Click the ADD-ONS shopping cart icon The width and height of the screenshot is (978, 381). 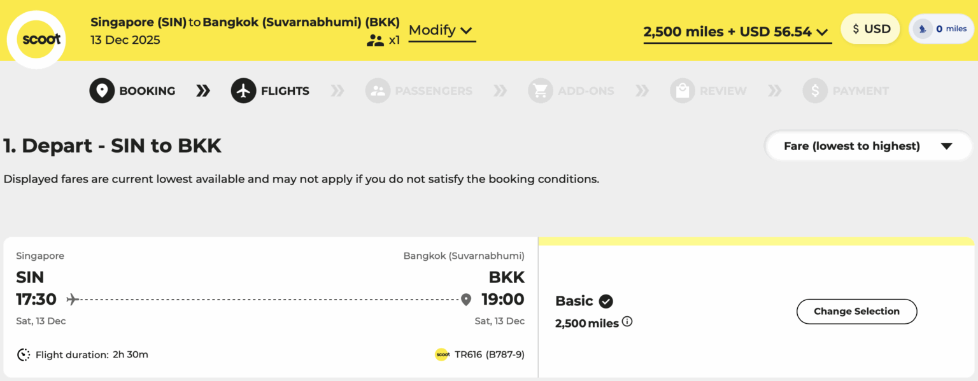coord(541,90)
